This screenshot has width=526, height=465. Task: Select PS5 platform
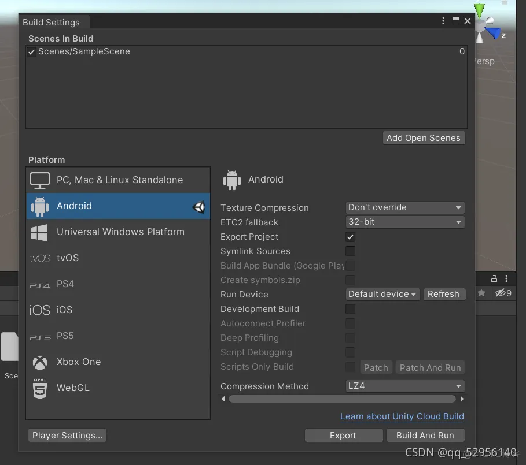point(118,336)
